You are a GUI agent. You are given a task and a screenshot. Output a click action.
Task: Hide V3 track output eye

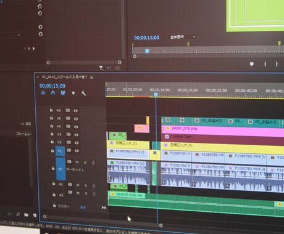pos(77,135)
